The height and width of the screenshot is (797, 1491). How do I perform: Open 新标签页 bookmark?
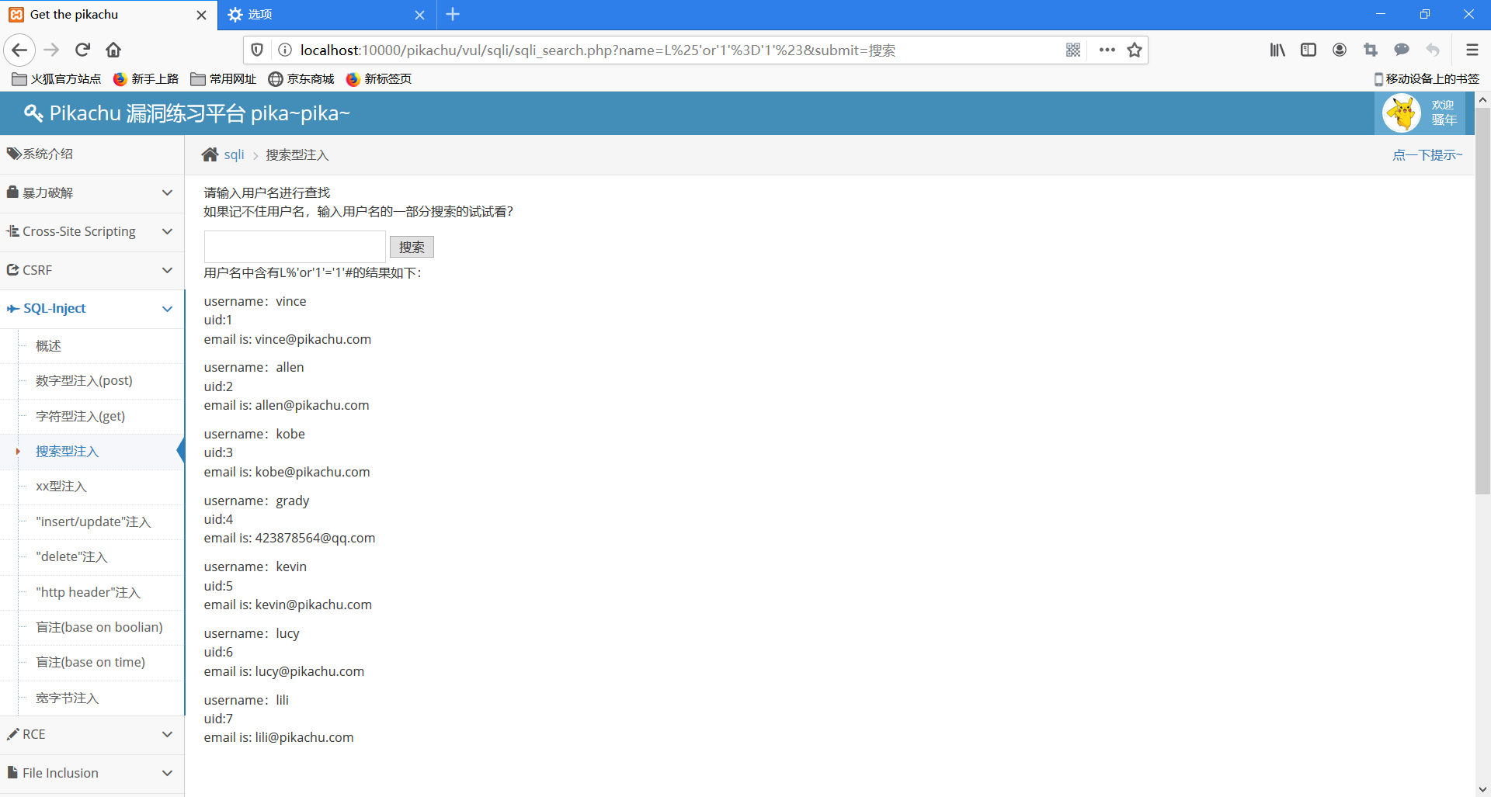tap(379, 78)
